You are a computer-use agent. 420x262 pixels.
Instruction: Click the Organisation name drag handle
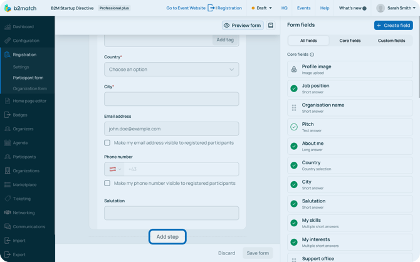pos(294,108)
